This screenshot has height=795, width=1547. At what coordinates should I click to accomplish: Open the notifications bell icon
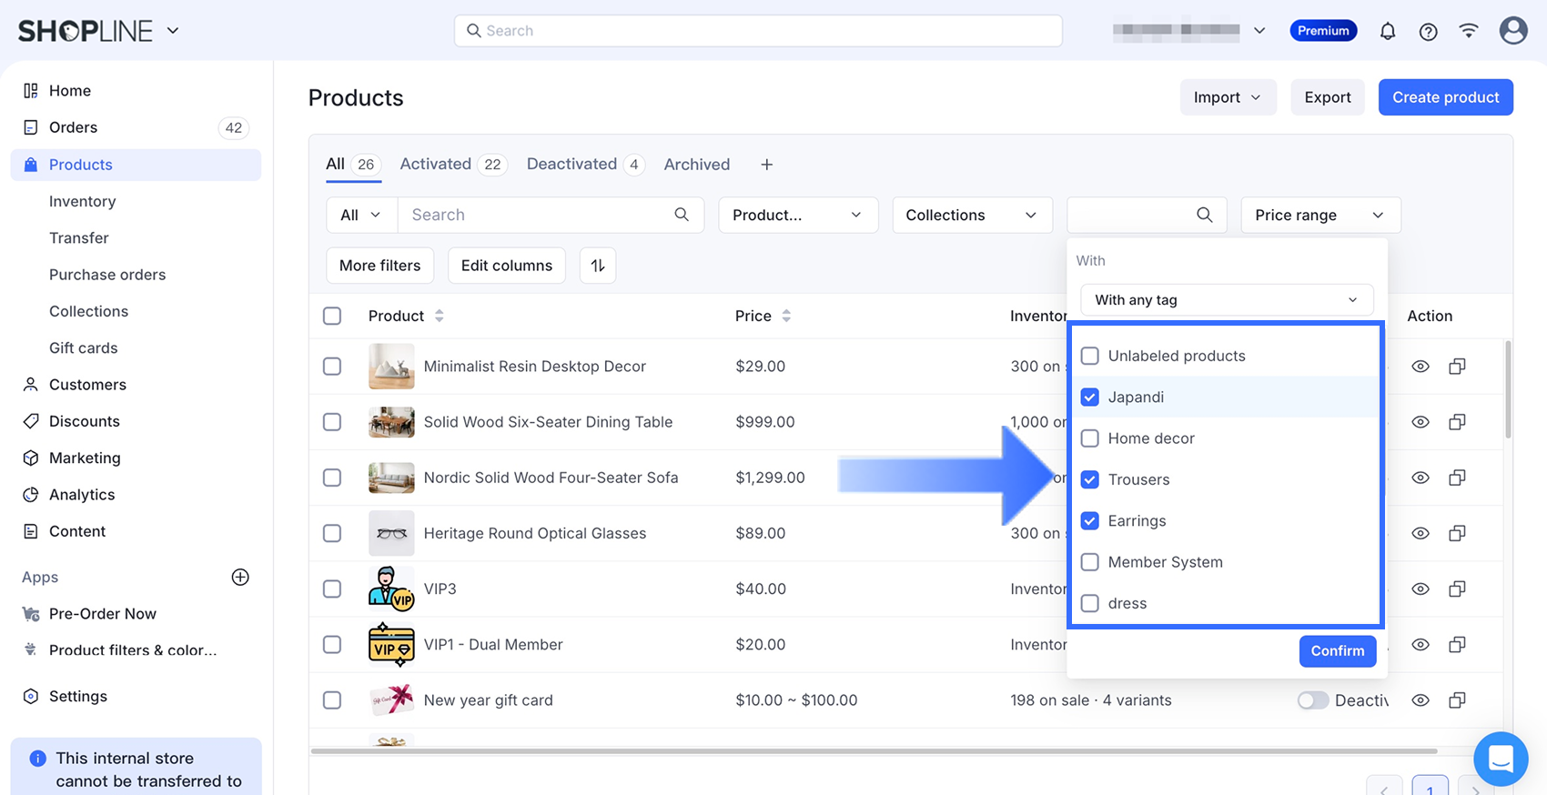tap(1387, 32)
